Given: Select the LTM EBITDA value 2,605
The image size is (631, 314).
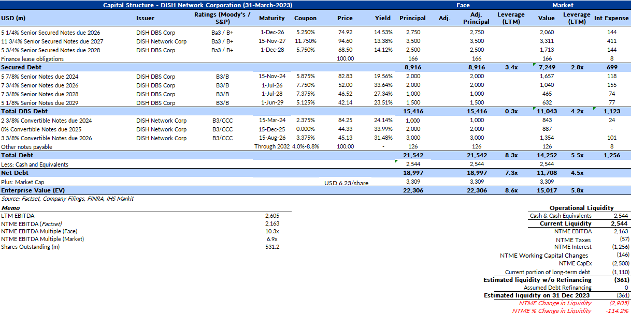Looking at the screenshot, I should [x=273, y=215].
